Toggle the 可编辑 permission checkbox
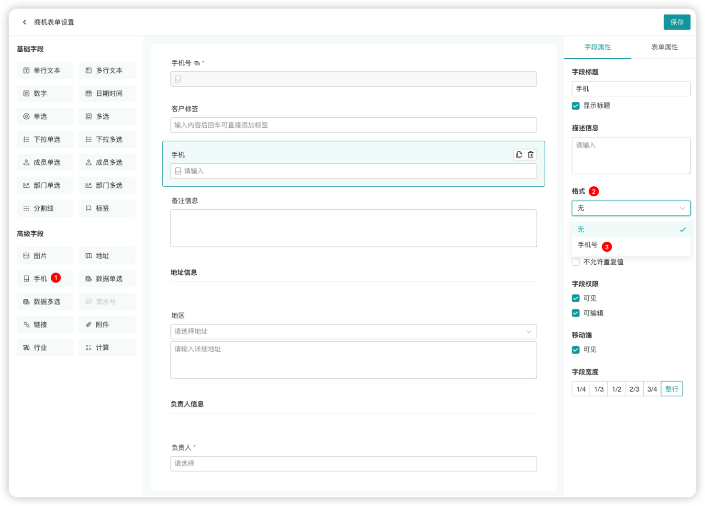 576,313
